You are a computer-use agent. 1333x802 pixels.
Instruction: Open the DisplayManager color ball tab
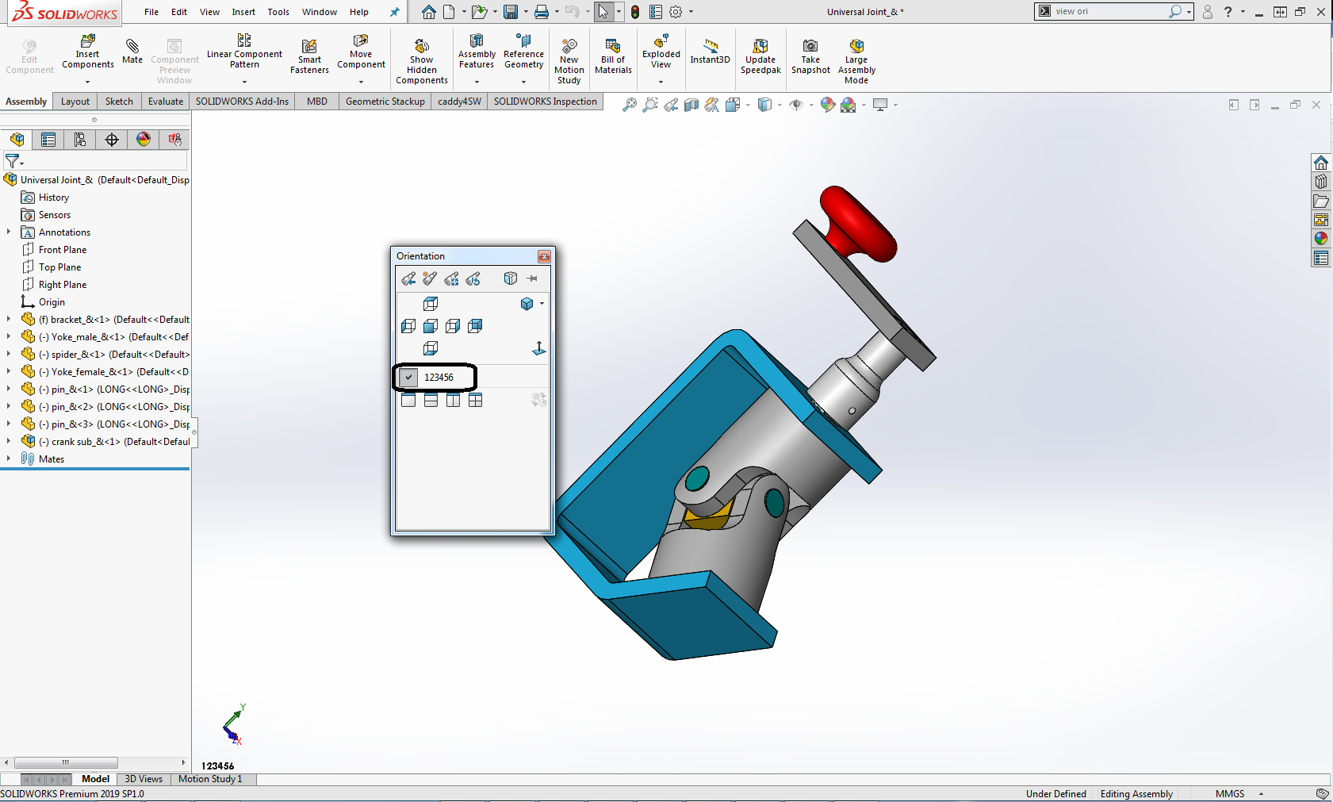pyautogui.click(x=143, y=140)
